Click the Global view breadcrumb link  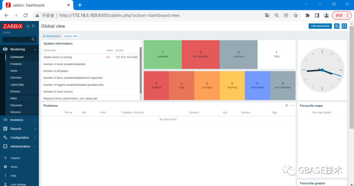tap(71, 36)
